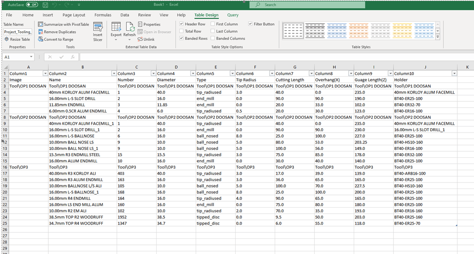
Task: Switch to the Query tab
Action: (233, 15)
